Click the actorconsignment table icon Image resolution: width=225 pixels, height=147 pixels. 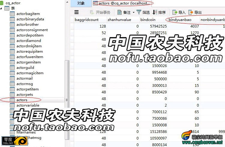[x=12, y=30]
